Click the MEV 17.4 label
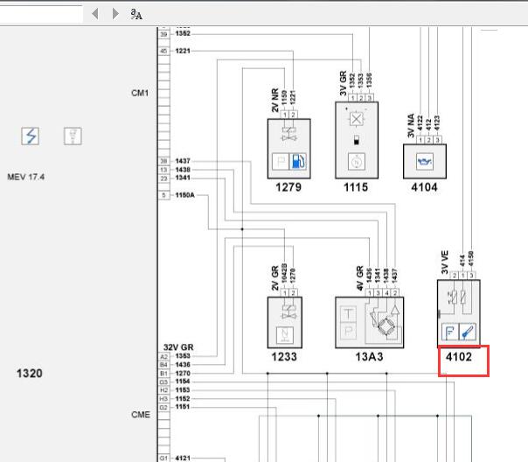 [26, 177]
